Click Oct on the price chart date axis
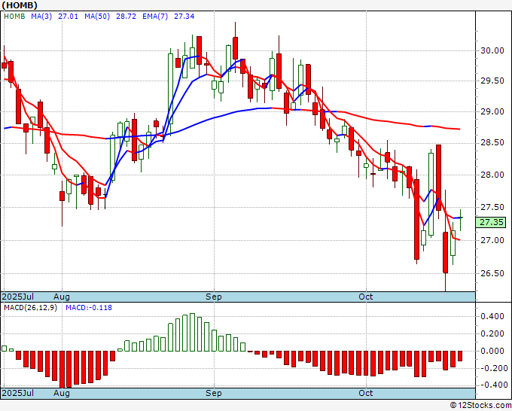The width and height of the screenshot is (512, 411). (366, 297)
